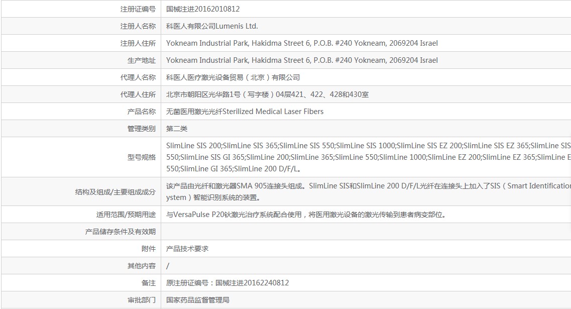Screen dimensions: 571x309
Task: Click the 注册证编号 label cell
Action: (x=138, y=9)
